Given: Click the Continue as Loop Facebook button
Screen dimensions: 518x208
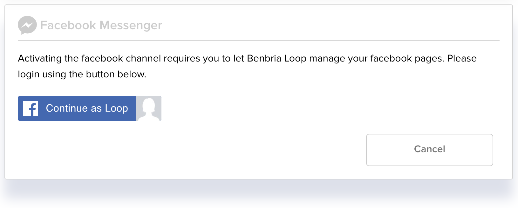Looking at the screenshot, I should point(89,108).
